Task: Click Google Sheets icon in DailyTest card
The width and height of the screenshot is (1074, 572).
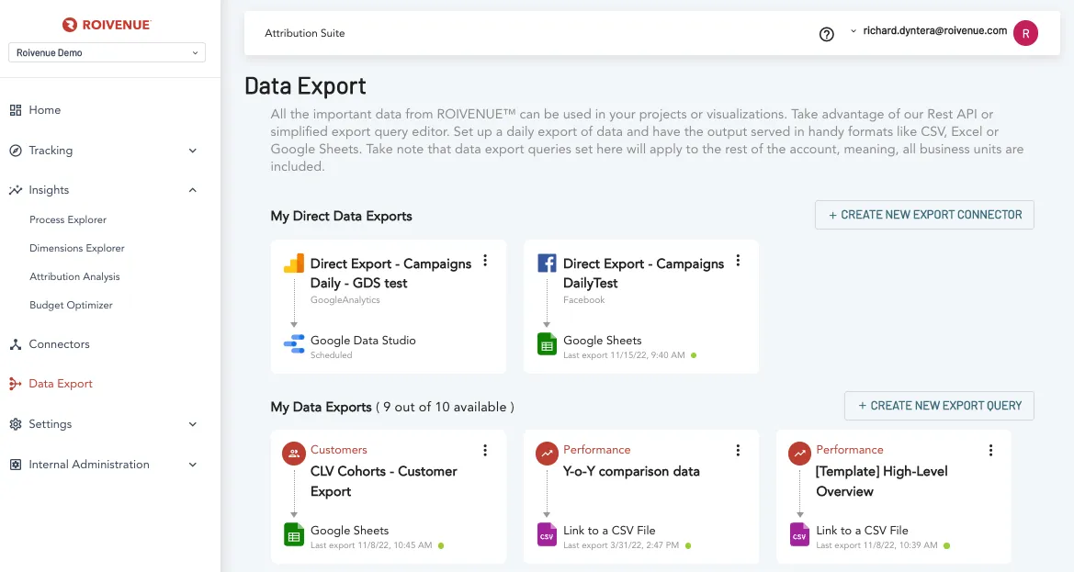Action: 547,344
